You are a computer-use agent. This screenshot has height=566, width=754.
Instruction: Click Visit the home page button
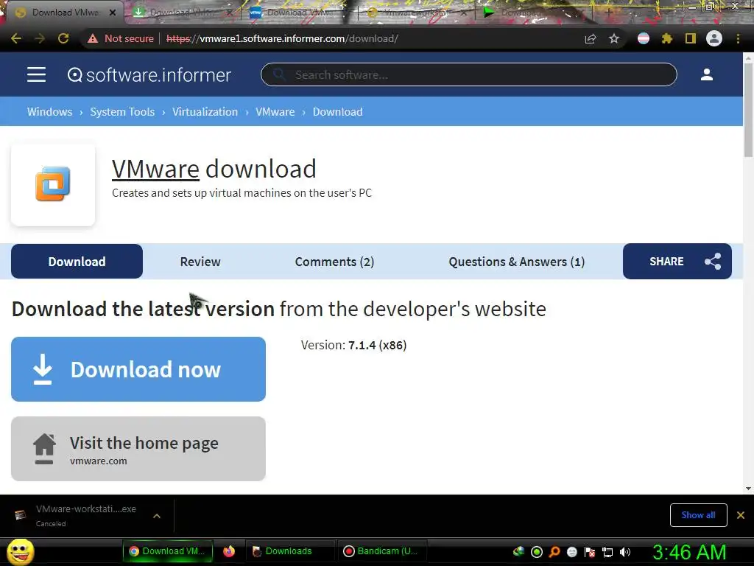click(138, 449)
